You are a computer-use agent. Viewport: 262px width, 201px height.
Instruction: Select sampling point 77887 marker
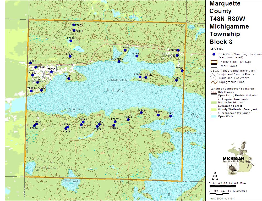click(x=70, y=56)
